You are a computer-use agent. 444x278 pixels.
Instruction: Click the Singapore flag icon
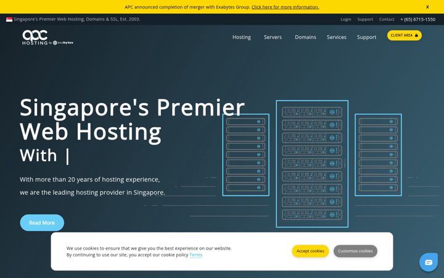click(x=9, y=19)
